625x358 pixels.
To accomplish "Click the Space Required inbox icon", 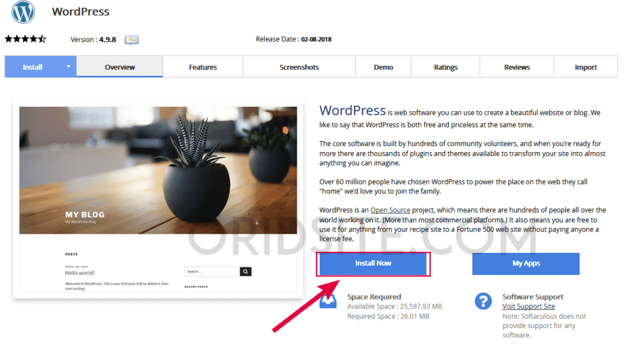I will 328,301.
